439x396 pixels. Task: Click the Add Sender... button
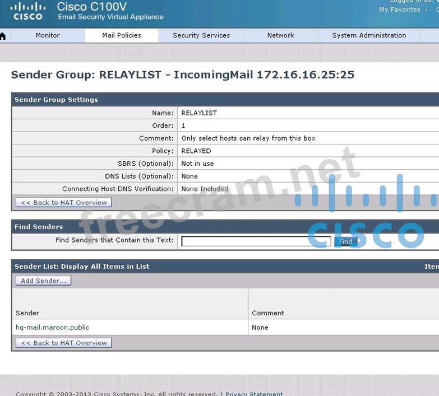tap(43, 281)
